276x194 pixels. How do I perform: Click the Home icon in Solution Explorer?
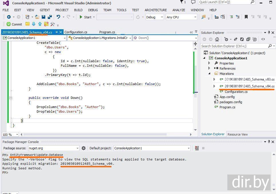[x=217, y=39]
